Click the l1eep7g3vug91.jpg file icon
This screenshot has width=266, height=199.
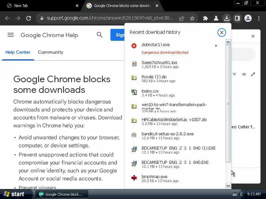(134, 64)
